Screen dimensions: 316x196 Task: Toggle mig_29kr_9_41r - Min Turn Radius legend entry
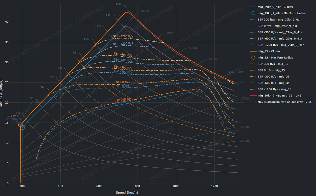[278, 13]
